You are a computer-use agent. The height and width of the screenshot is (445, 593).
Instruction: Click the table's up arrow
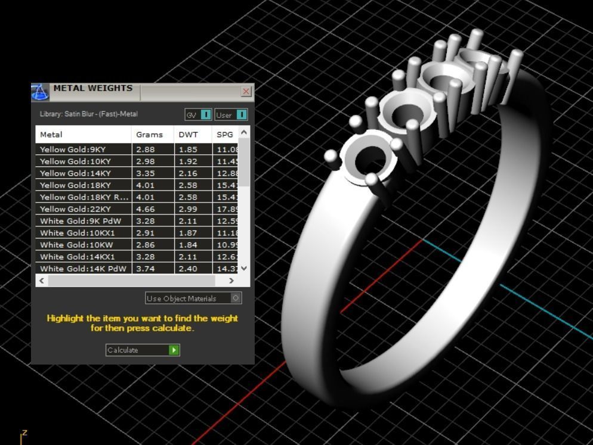tap(244, 132)
